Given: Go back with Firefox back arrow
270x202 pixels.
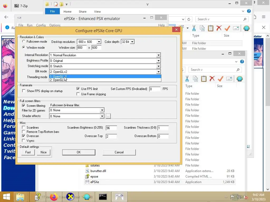Looking at the screenshot, I should [6, 17].
